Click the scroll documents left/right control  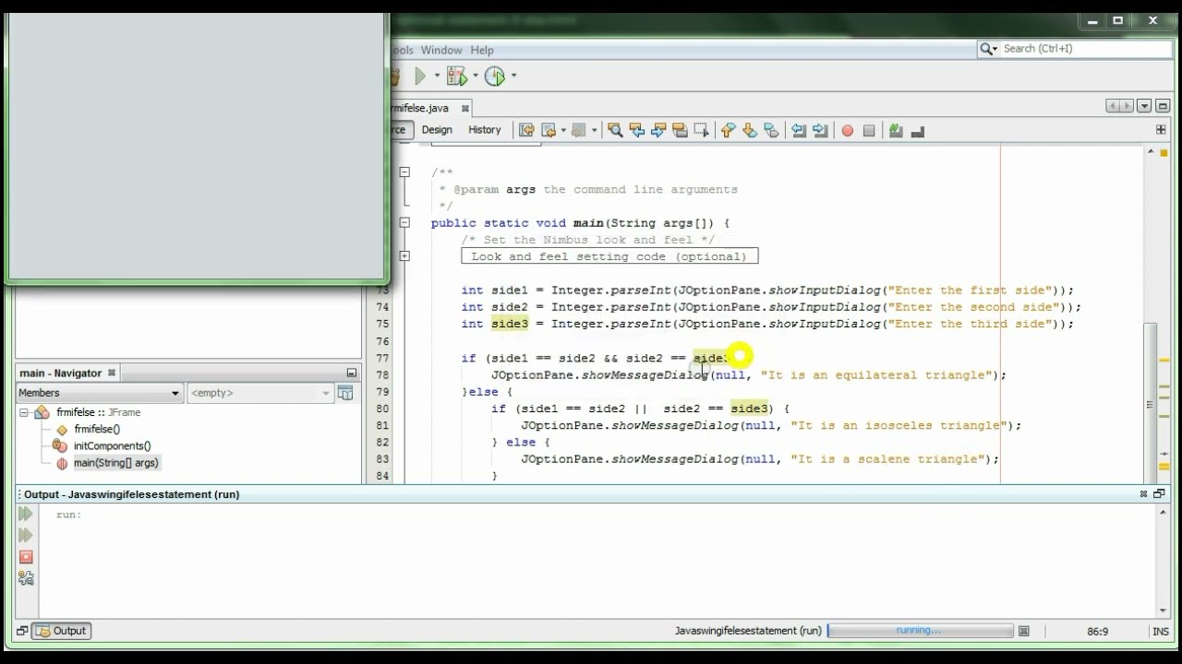1118,106
